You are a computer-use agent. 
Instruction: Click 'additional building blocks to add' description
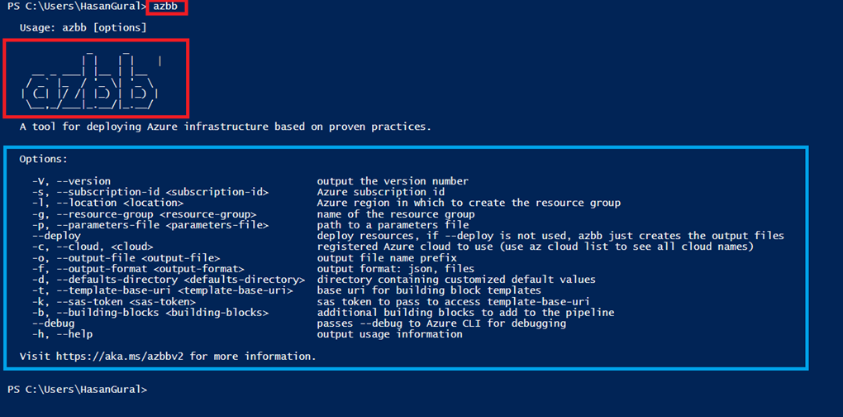coord(465,313)
